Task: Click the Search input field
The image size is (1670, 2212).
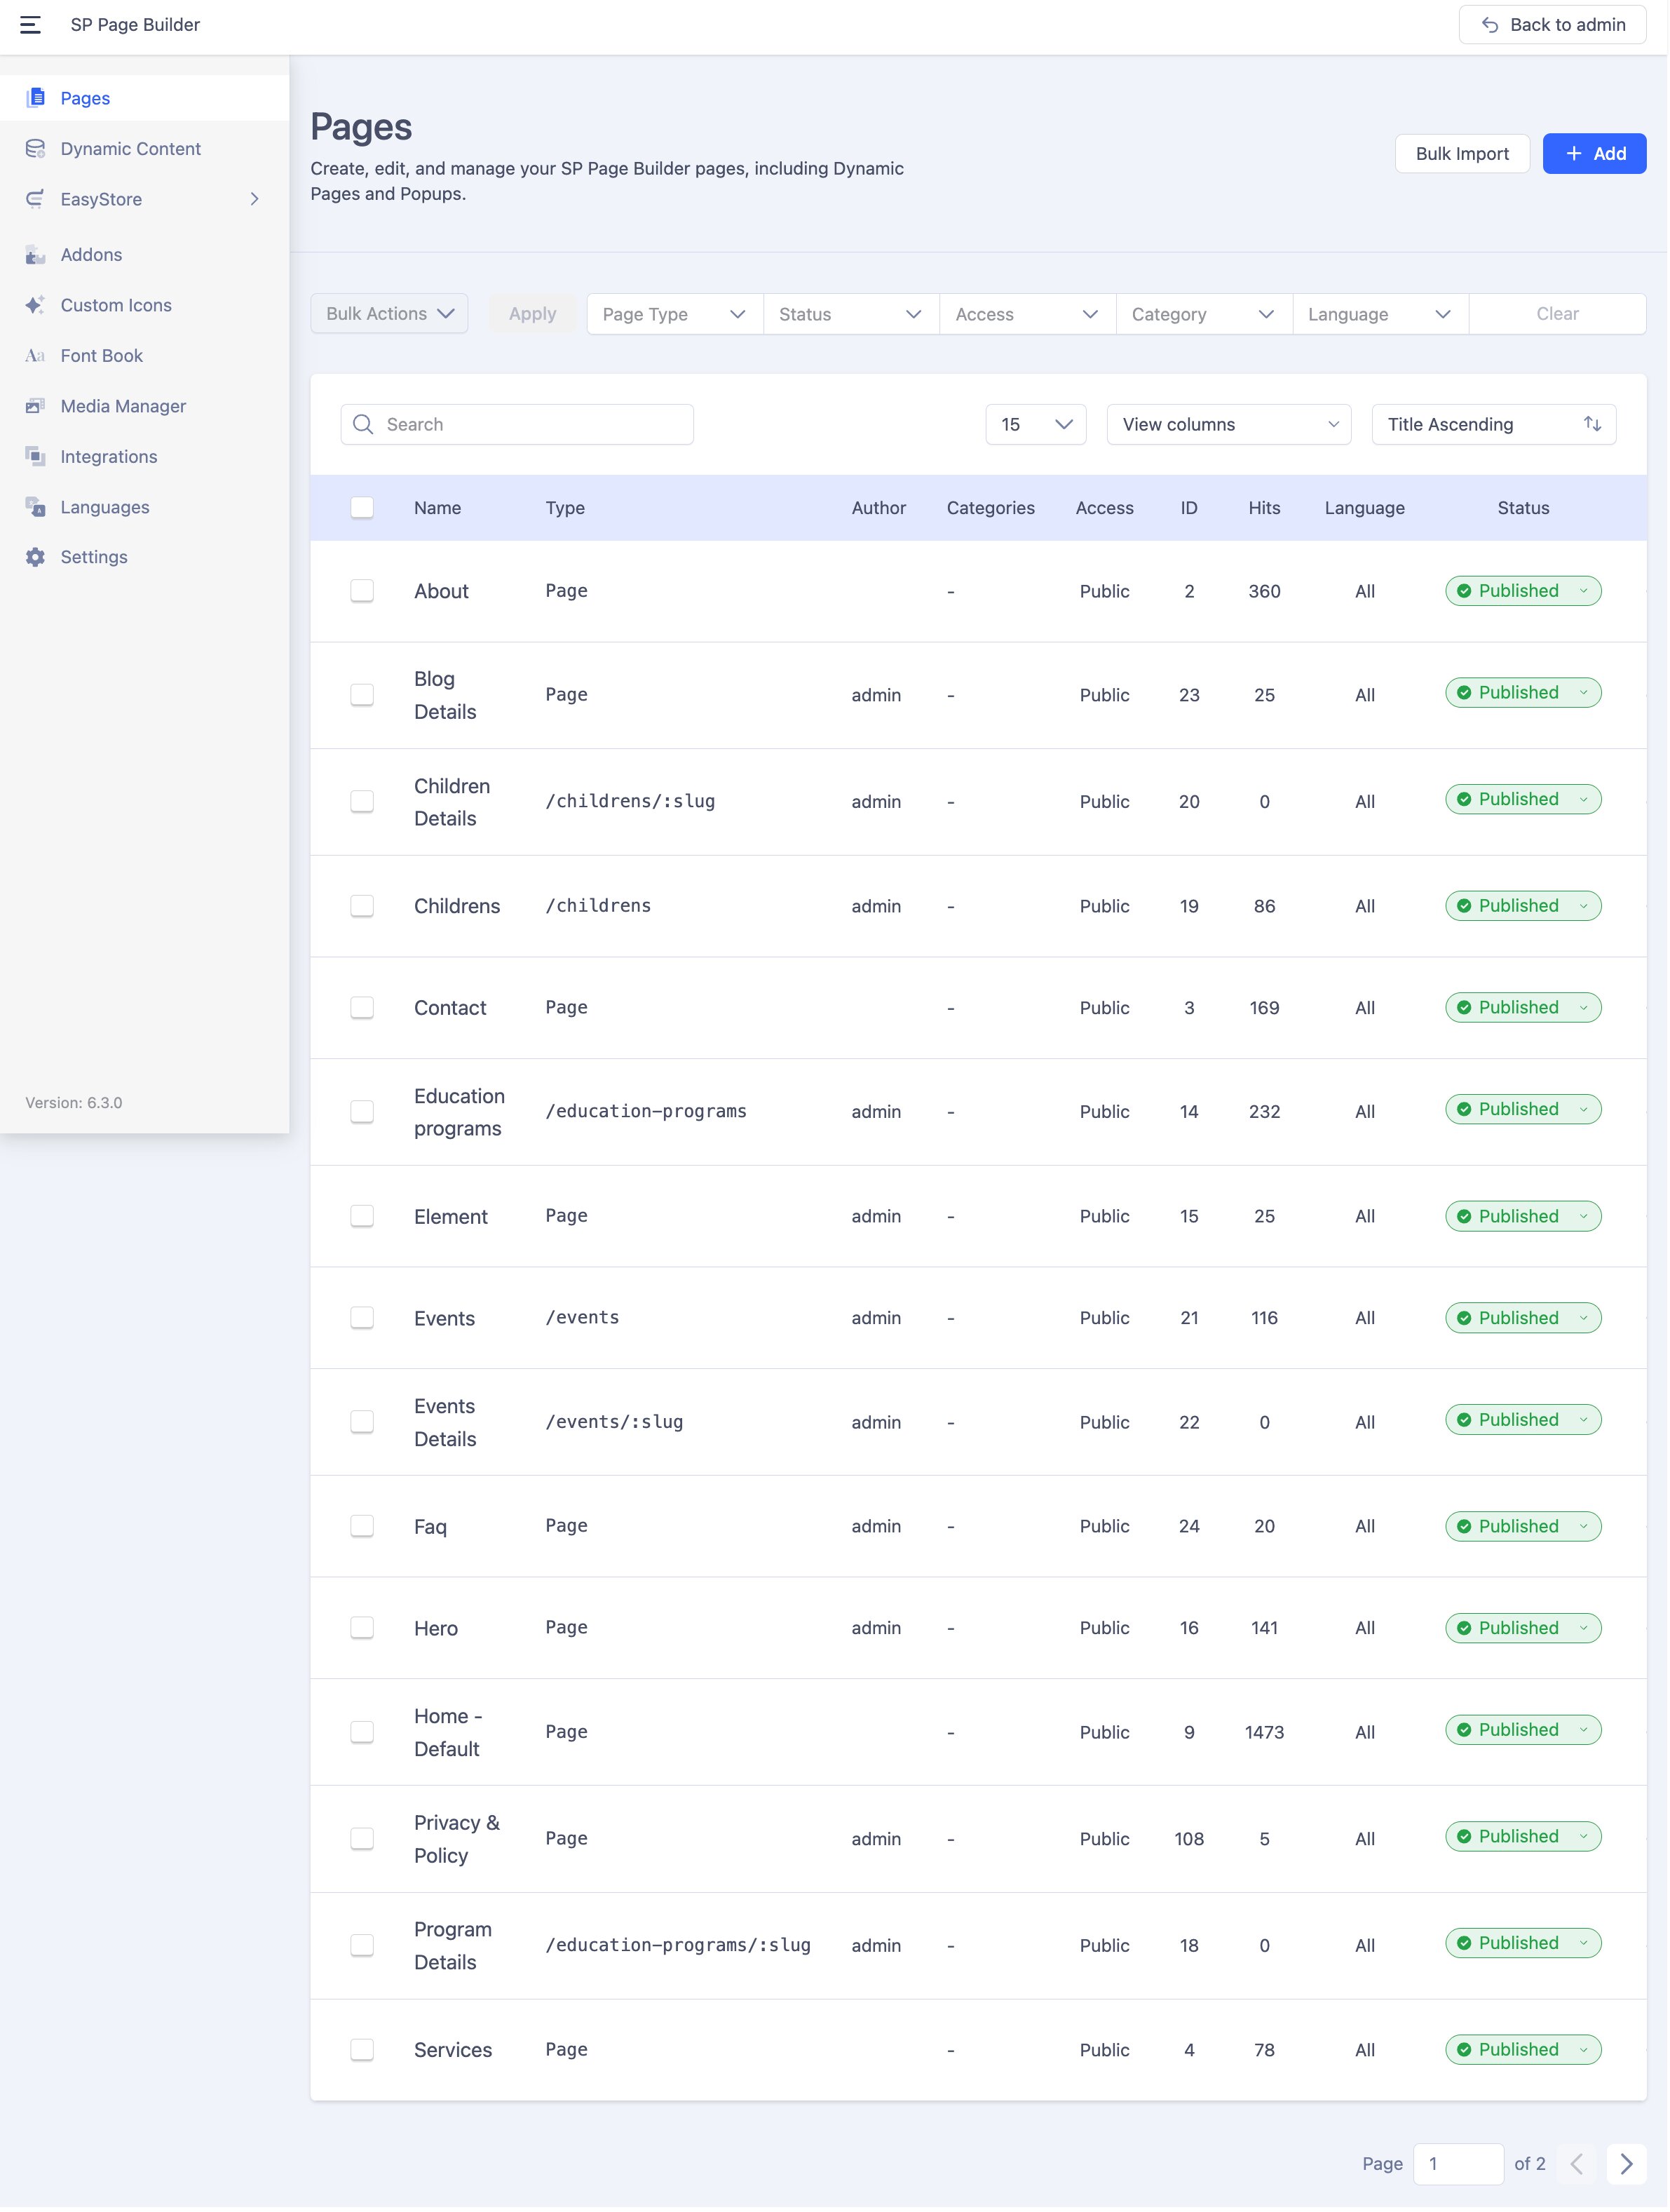Action: (530, 424)
